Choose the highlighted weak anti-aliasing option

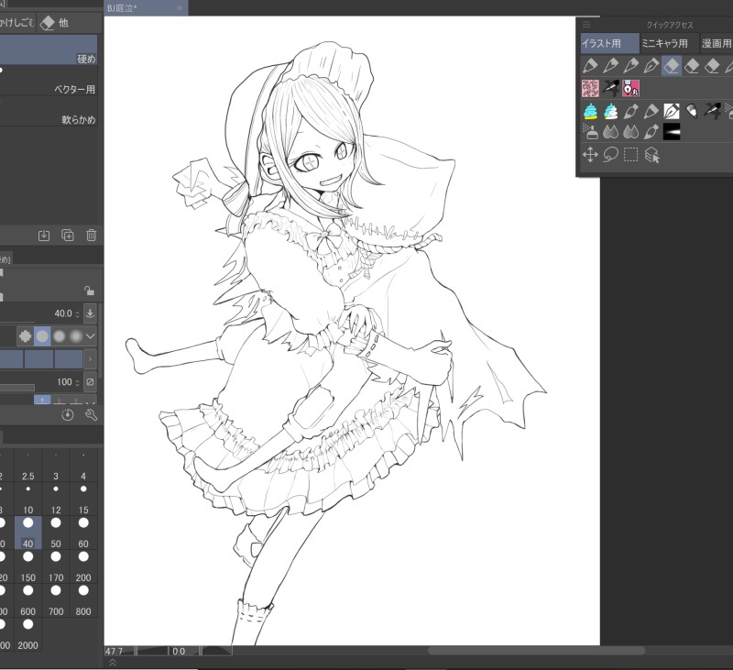(42, 336)
